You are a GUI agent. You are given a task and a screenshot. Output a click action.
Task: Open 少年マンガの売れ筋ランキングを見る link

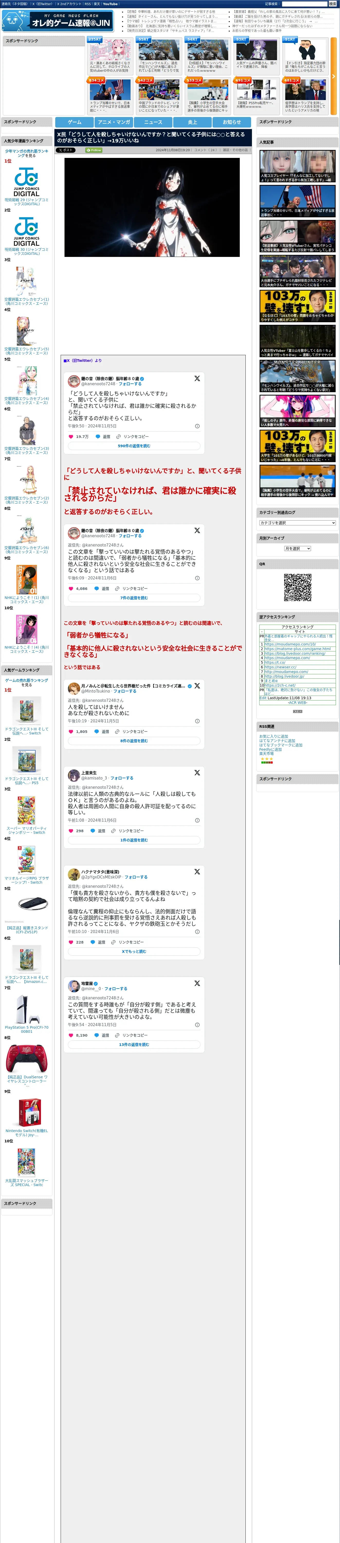26,153
